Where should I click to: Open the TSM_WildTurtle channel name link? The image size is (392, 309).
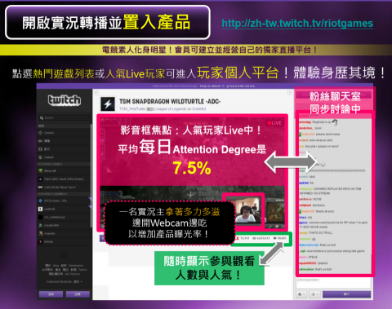click(x=132, y=109)
